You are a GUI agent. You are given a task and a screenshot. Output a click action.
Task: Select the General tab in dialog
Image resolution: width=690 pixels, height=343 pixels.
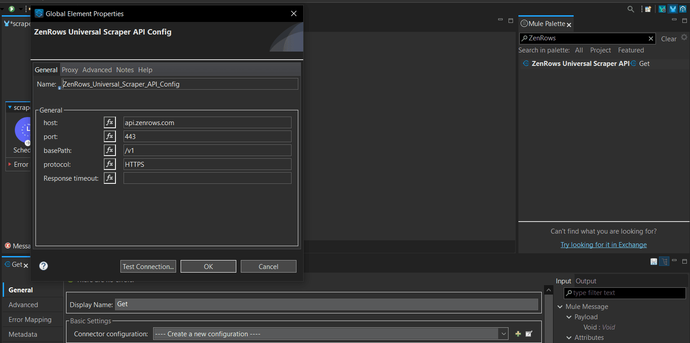[x=46, y=69]
